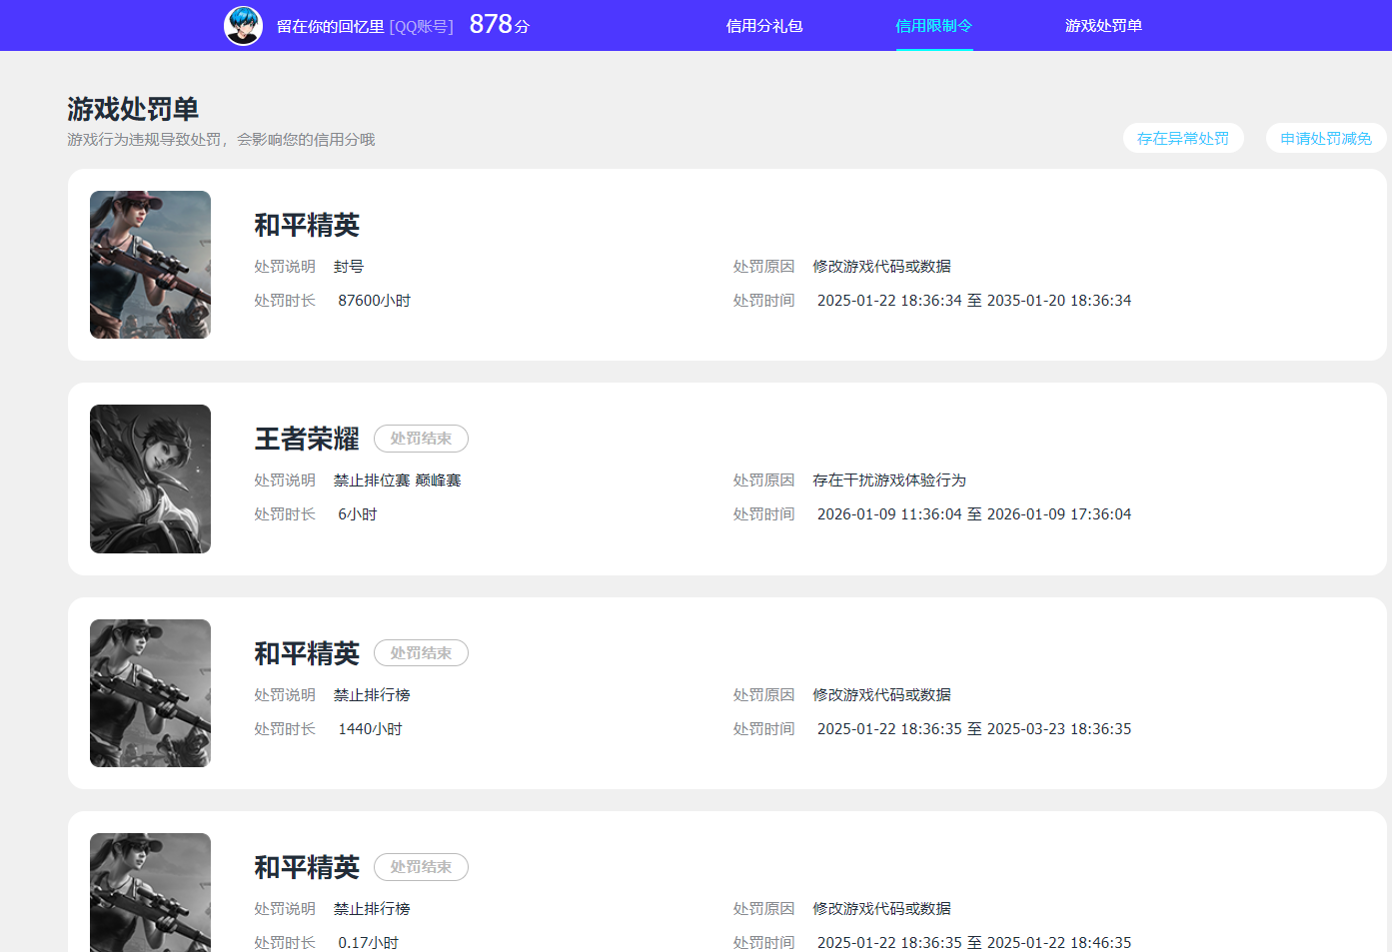
Task: Open the 信用分礼包 tab
Action: 764,25
